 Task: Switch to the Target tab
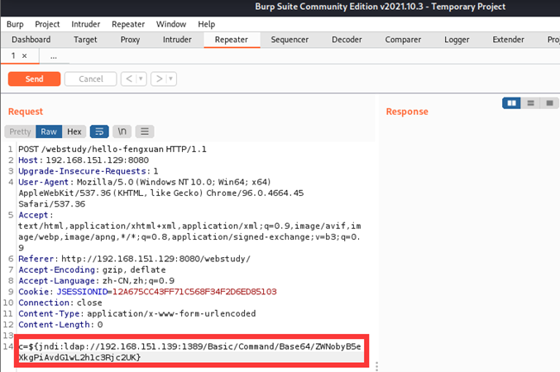(x=85, y=40)
